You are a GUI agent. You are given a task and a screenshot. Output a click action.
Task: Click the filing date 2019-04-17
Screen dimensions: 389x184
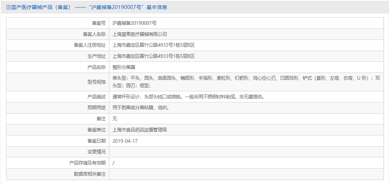tap(125, 141)
